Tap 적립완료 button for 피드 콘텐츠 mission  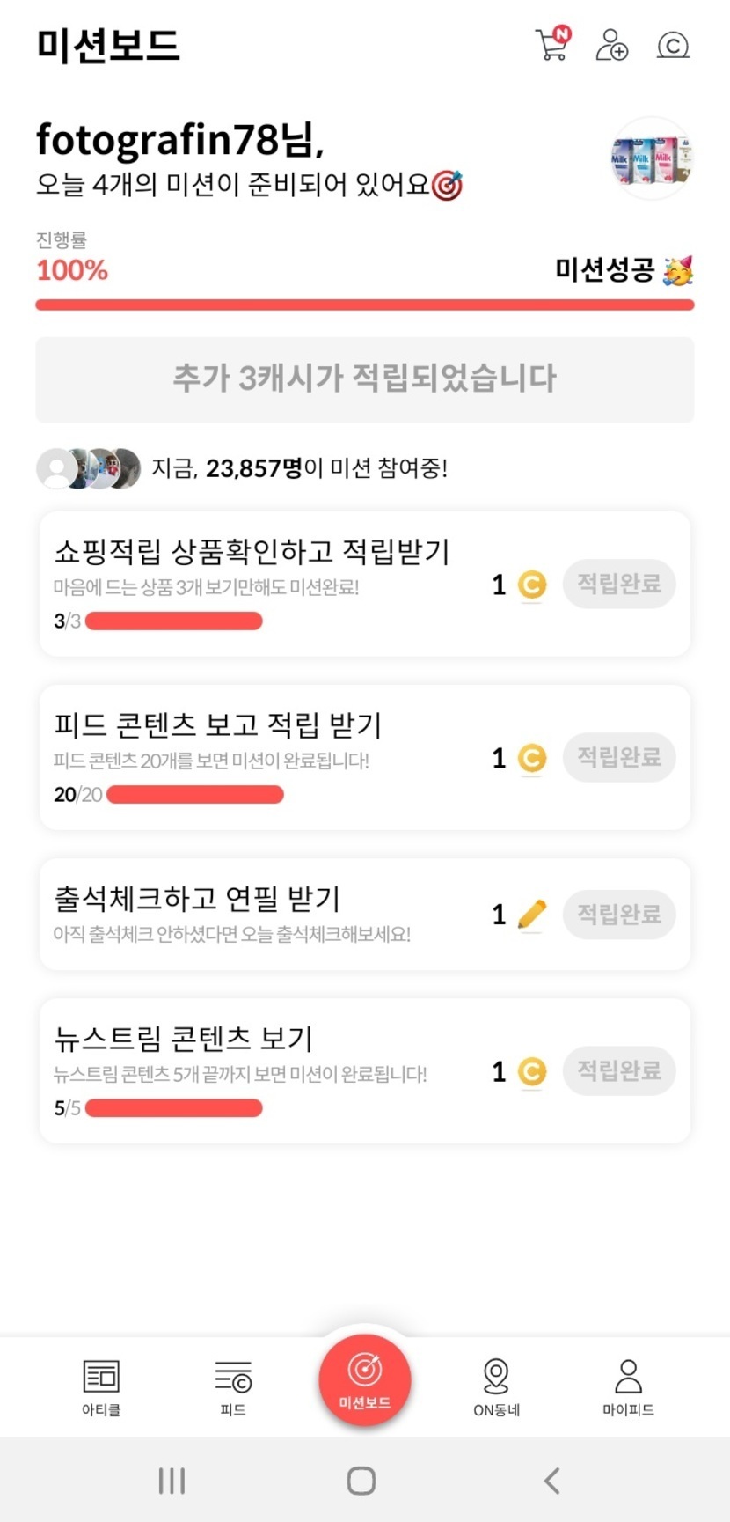pyautogui.click(x=618, y=757)
